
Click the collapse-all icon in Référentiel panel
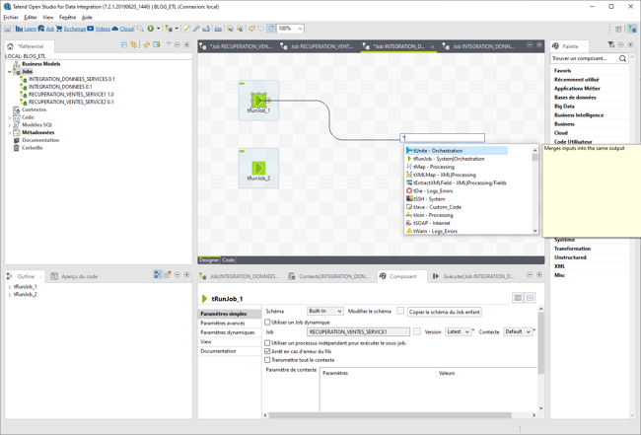pos(124,45)
